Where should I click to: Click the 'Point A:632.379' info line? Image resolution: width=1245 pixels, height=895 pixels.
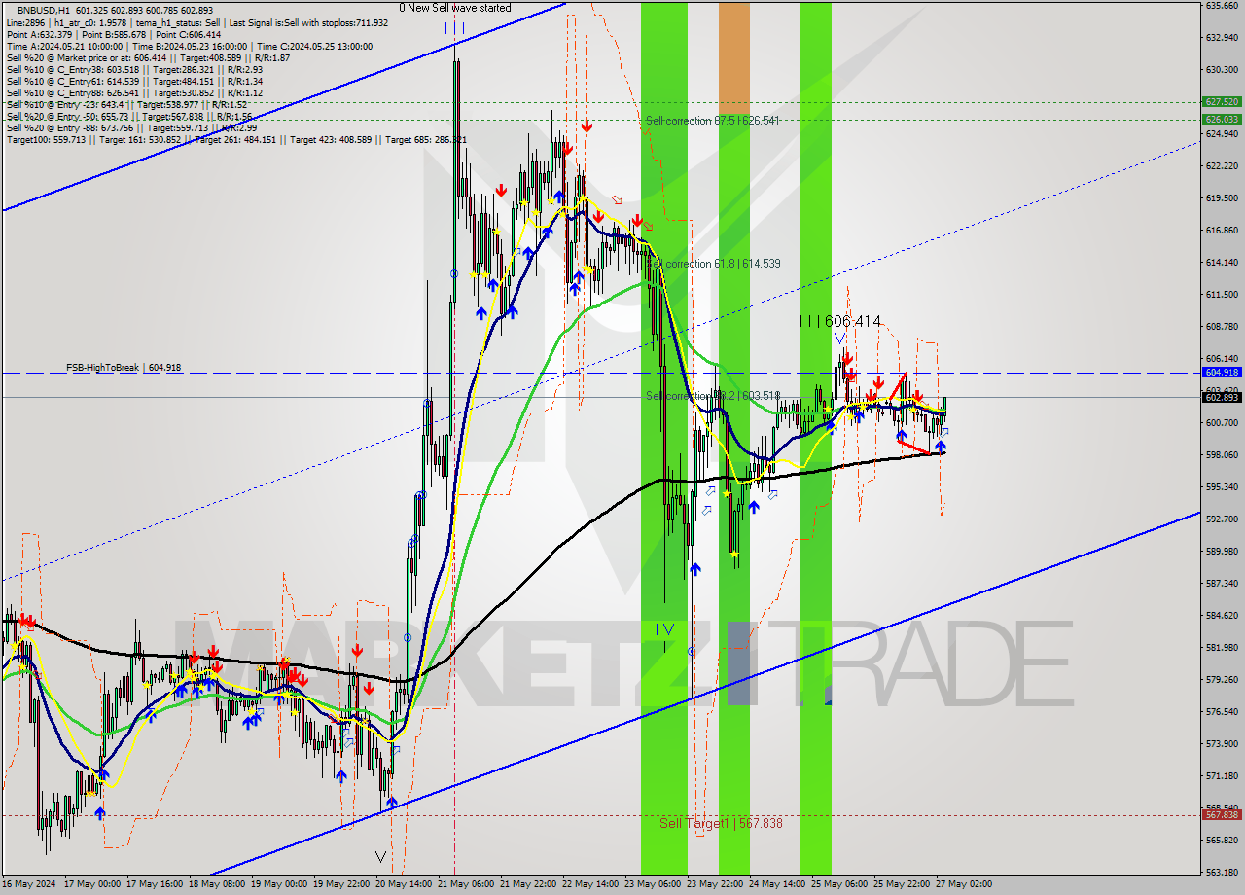pos(114,34)
